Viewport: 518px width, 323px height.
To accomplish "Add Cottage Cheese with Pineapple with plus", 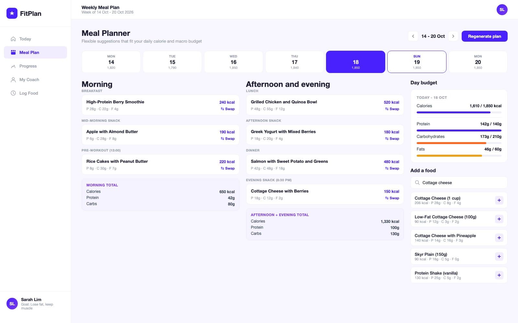I will pyautogui.click(x=499, y=238).
